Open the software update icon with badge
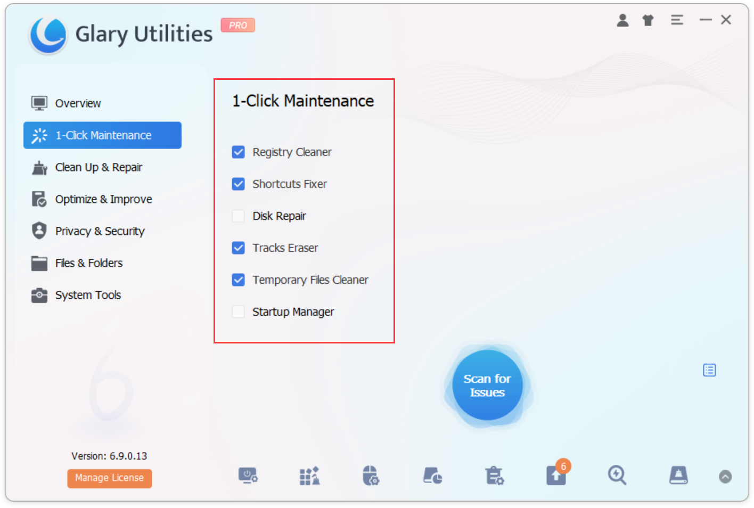 click(x=556, y=474)
